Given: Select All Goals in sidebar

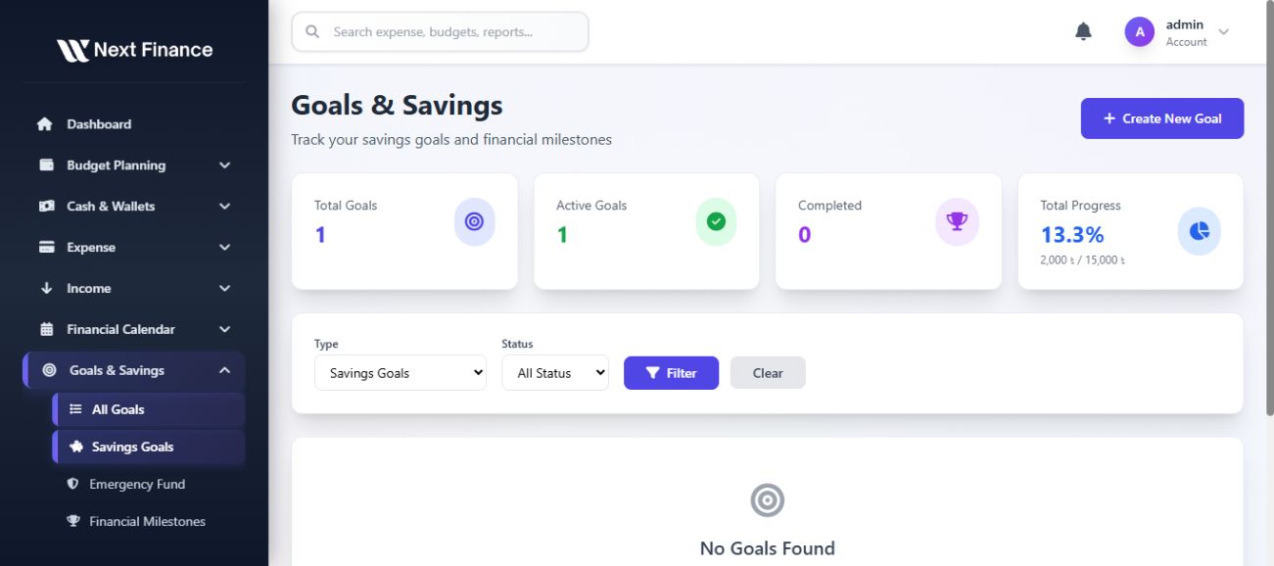Looking at the screenshot, I should (x=118, y=409).
